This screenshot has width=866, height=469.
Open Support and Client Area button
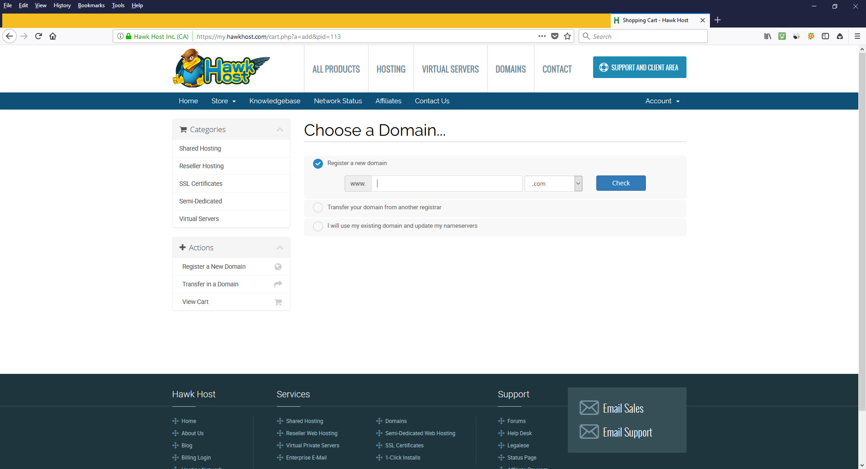point(639,67)
